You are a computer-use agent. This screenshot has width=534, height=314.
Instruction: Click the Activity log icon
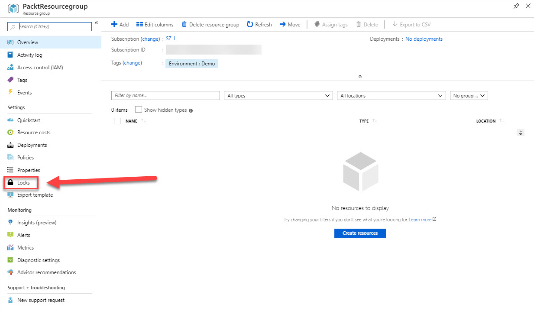point(11,55)
